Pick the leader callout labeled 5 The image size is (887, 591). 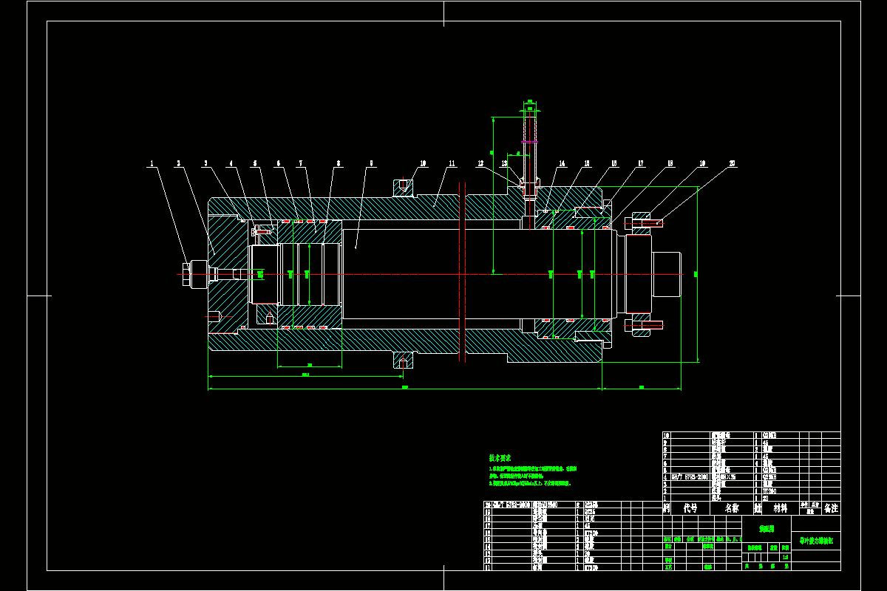coord(255,163)
